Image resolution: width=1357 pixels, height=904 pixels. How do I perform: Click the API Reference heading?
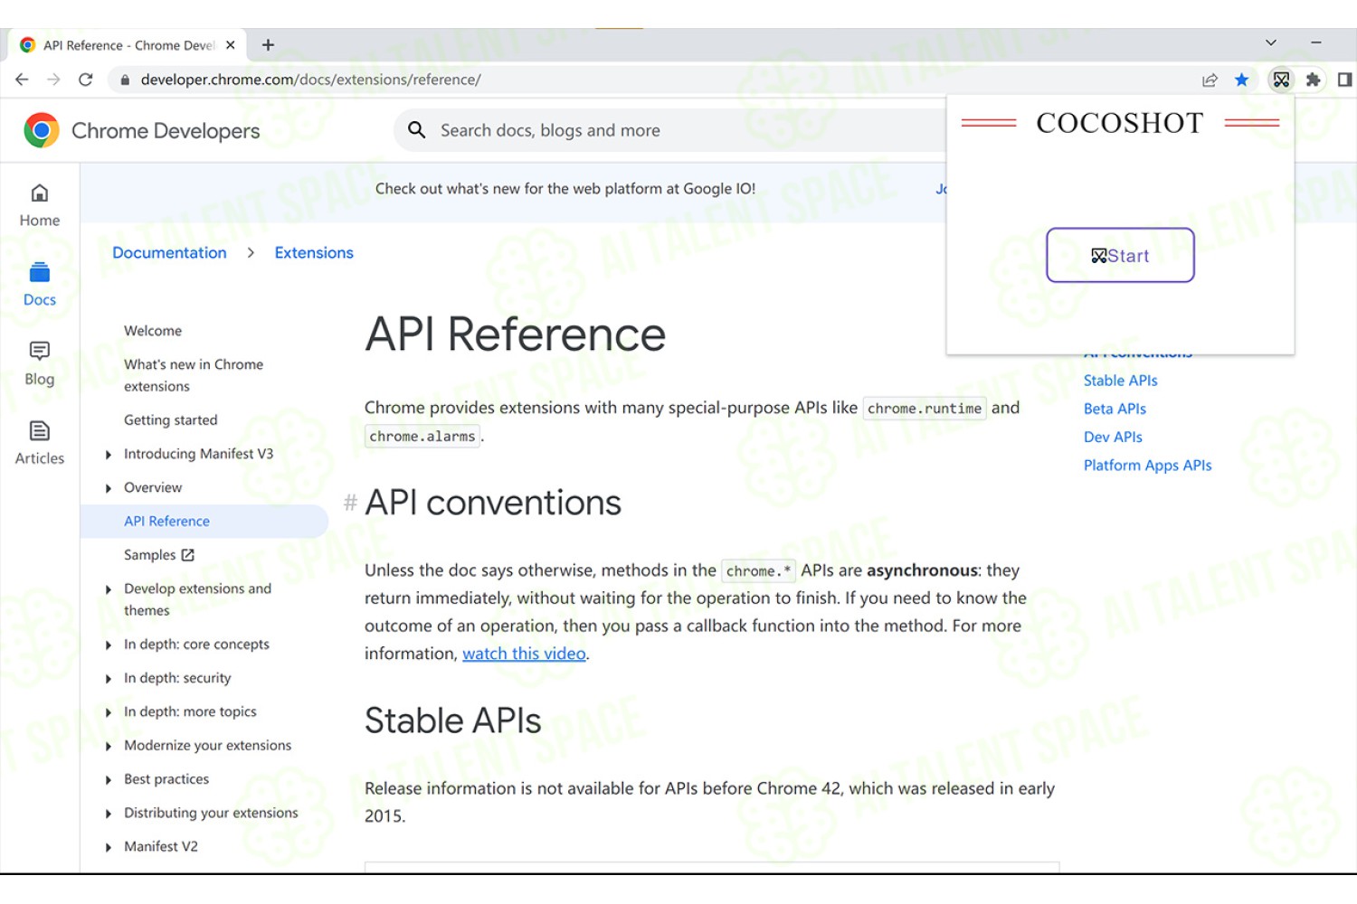click(516, 334)
